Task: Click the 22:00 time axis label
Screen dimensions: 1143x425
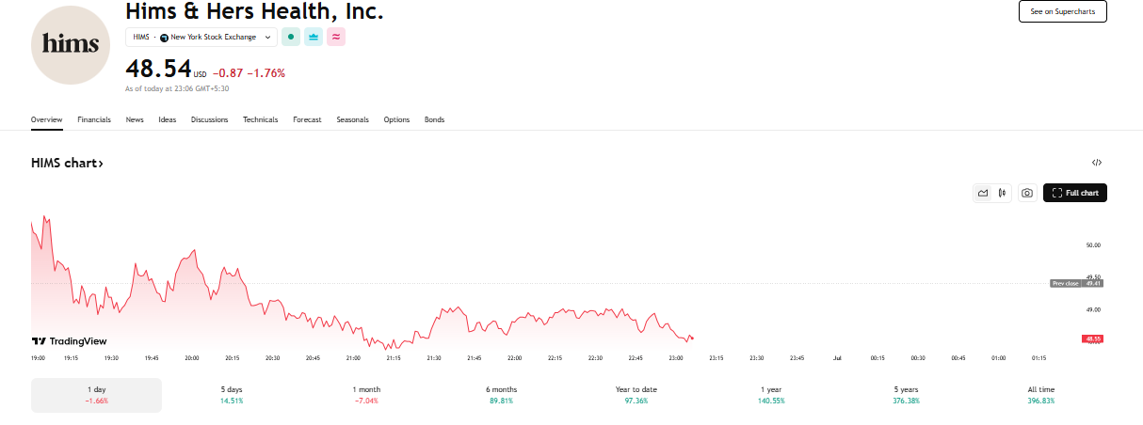Action: [x=514, y=358]
